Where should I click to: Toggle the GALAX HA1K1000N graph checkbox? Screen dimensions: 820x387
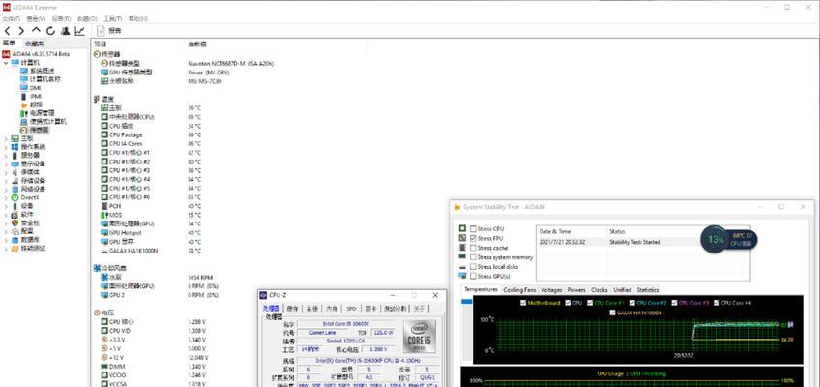pyautogui.click(x=613, y=313)
